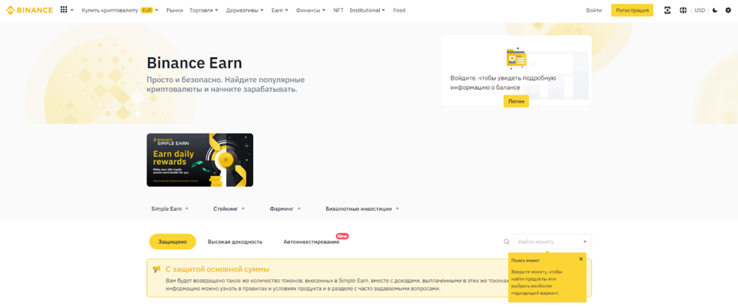
Task: Open the settings gear icon
Action: point(728,10)
